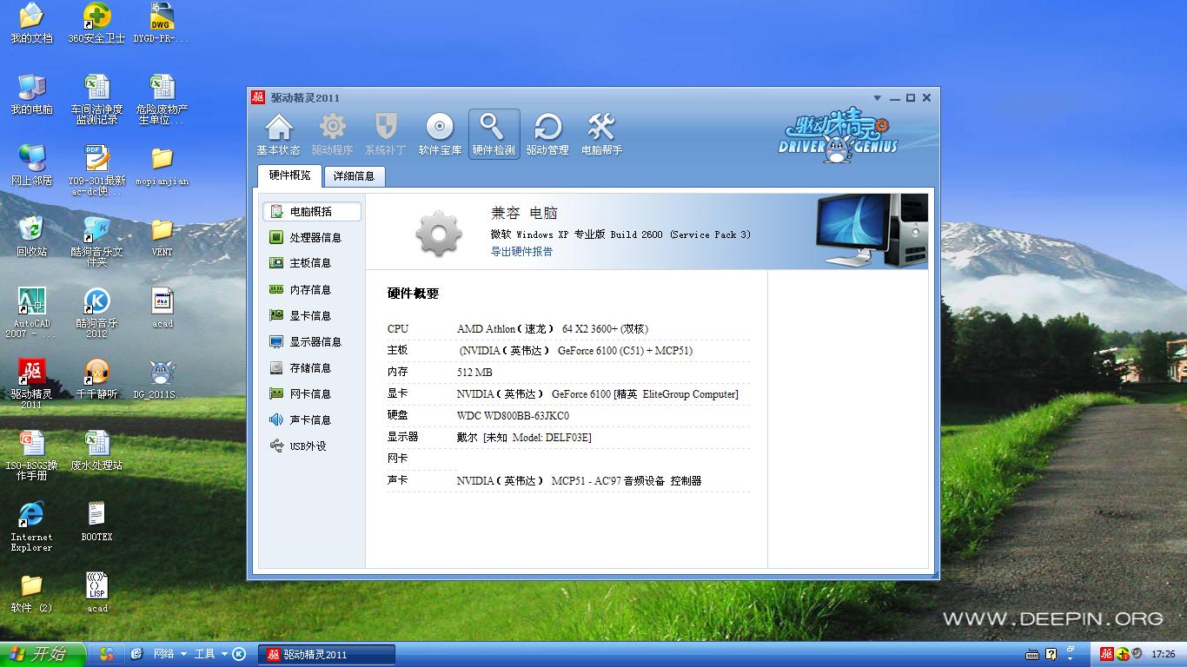Select the BOOTEX text file
The image size is (1187, 667).
coord(96,522)
